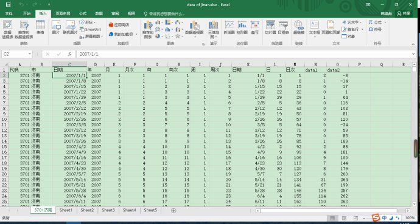Image resolution: width=420 pixels, height=224 pixels.
Task: Switch to Normal view in the status bar
Action: (x=332, y=218)
